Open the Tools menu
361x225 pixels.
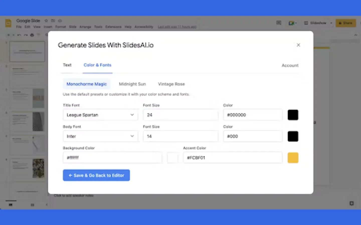click(x=98, y=27)
